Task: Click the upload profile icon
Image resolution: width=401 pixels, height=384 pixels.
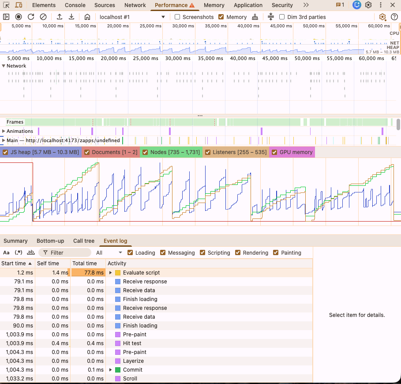Action: [59, 17]
